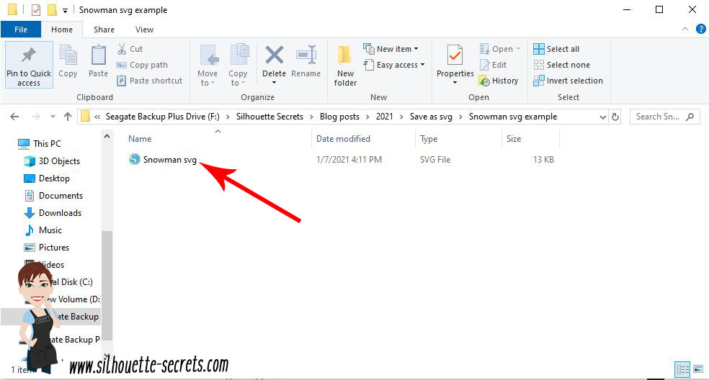
Task: Open the Copy to menu
Action: tap(238, 65)
